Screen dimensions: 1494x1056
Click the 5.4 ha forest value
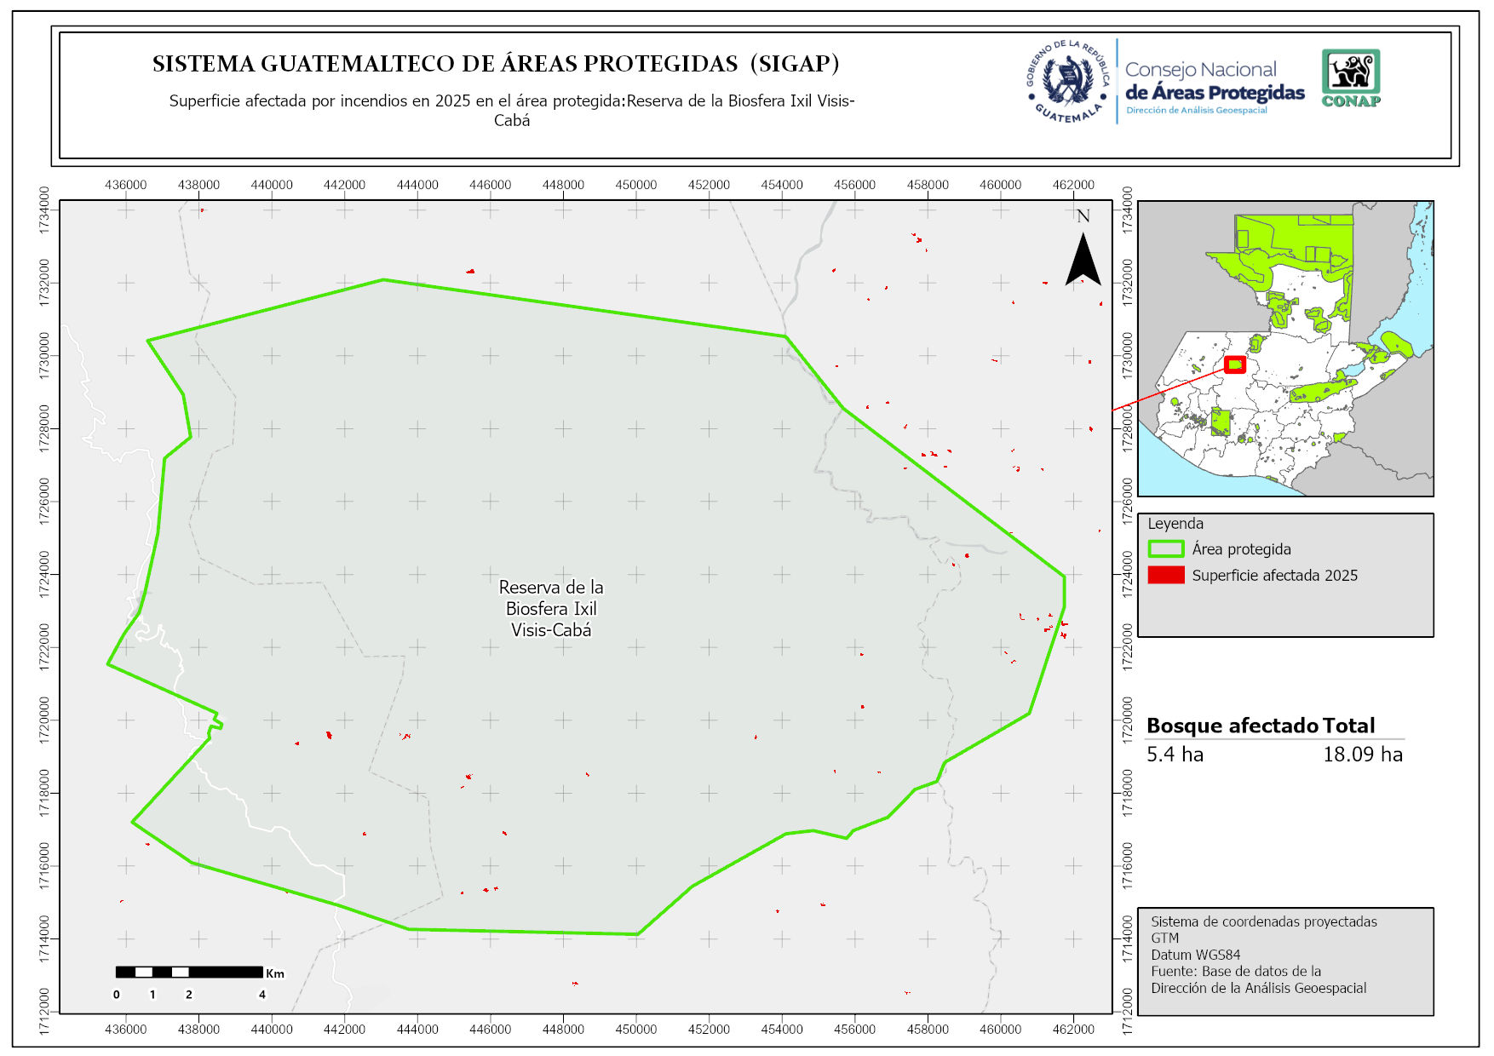coord(1175,755)
